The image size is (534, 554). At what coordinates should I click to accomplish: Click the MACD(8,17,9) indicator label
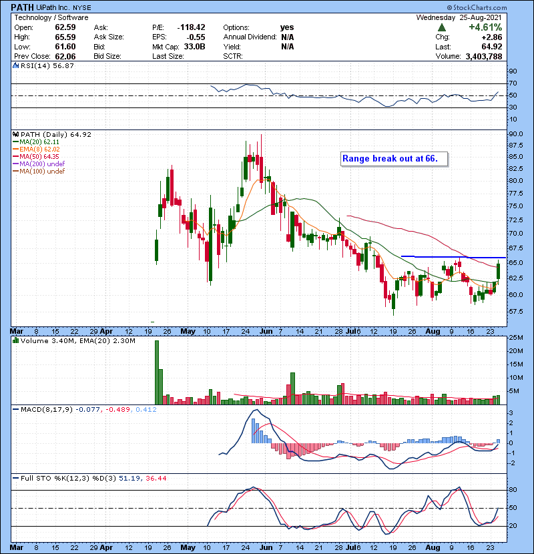[46, 410]
